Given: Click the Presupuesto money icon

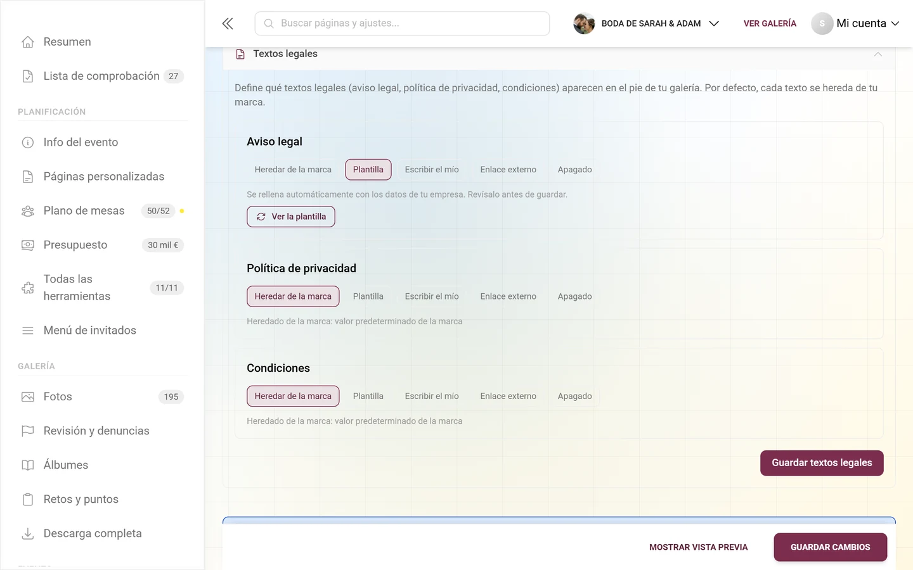Looking at the screenshot, I should tap(28, 245).
